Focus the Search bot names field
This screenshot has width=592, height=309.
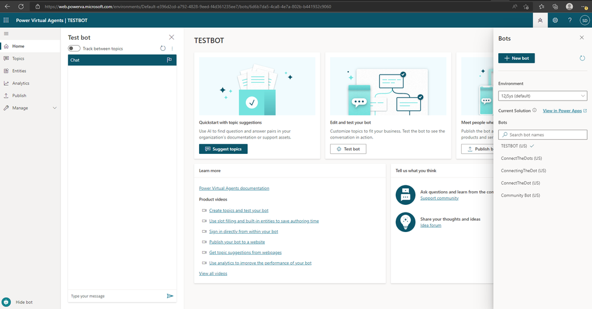pyautogui.click(x=543, y=135)
